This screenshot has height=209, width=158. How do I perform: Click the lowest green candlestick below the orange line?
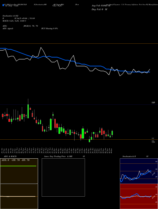click(x=89, y=141)
